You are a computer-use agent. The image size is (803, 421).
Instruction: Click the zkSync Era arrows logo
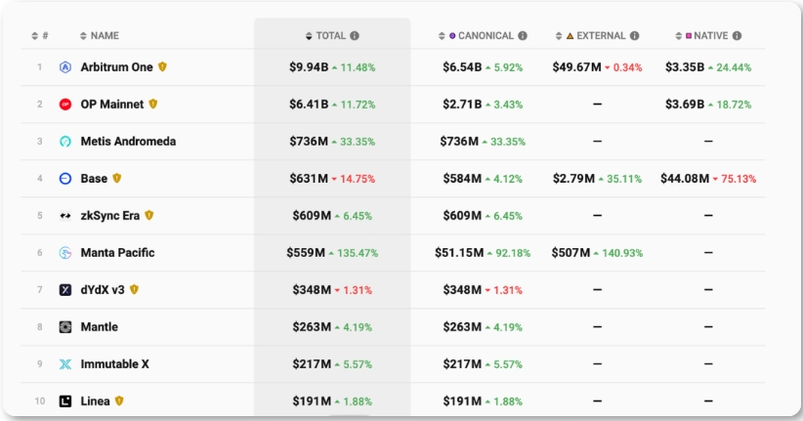pos(65,216)
